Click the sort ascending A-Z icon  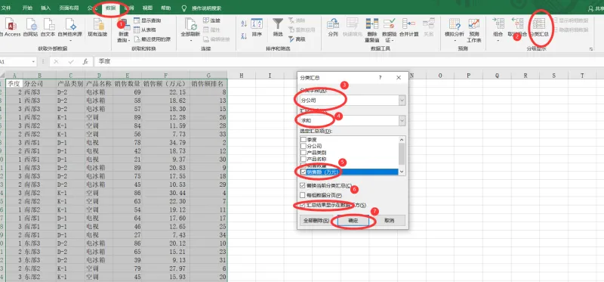244,24
